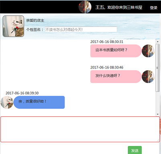Open the shop owner's large cat avatar
The height and width of the screenshot is (154, 161).
[x=13, y=26]
